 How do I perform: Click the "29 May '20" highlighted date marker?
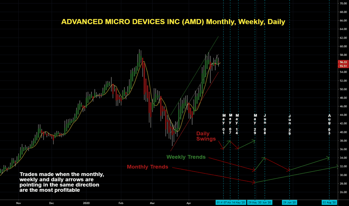(255, 202)
